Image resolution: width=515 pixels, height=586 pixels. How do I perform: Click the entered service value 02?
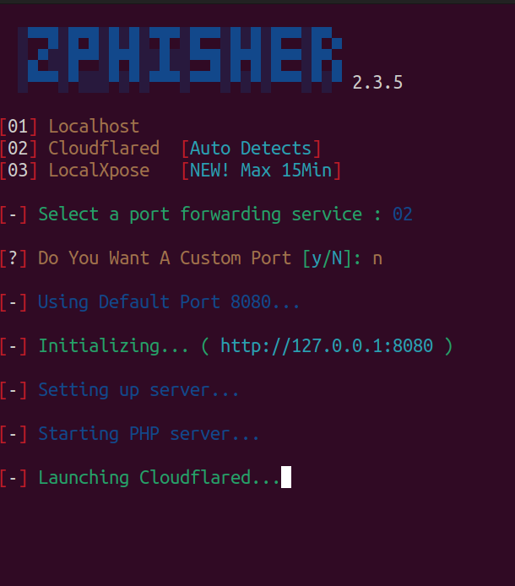coord(403,214)
